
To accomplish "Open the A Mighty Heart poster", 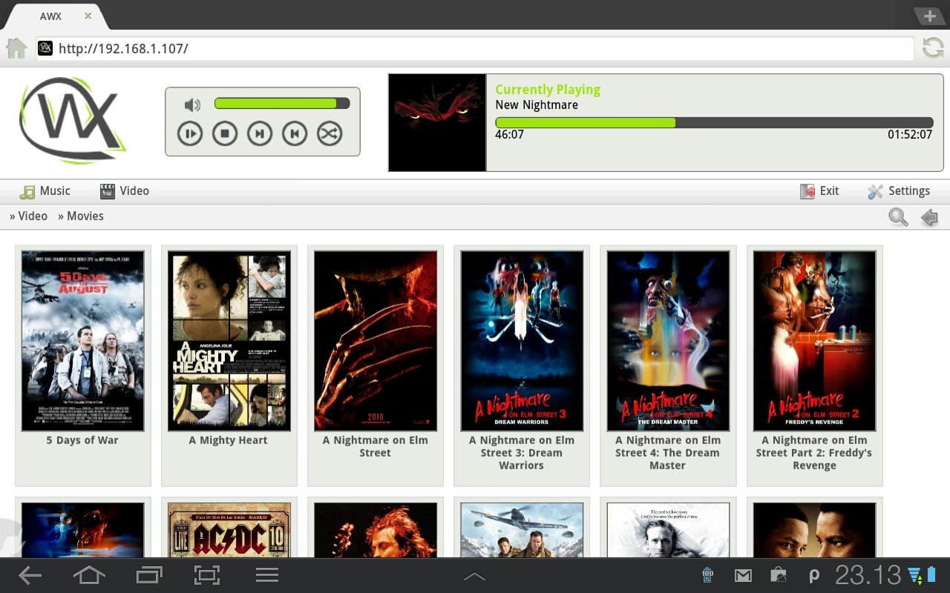I will click(229, 341).
